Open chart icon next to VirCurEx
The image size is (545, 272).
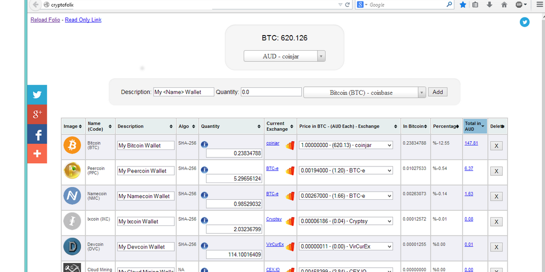pos(290,247)
